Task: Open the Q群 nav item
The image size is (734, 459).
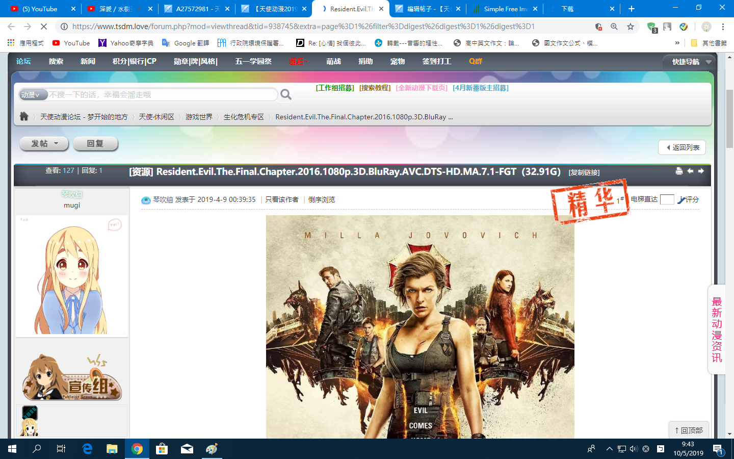Action: click(x=476, y=61)
